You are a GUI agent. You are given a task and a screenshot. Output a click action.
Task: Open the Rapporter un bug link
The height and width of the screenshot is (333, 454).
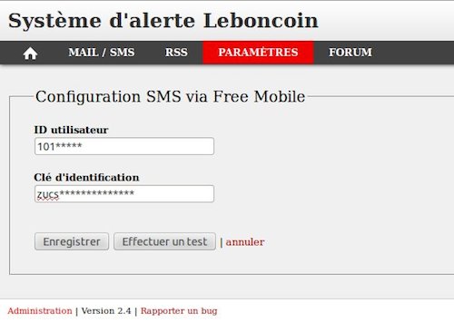(179, 311)
